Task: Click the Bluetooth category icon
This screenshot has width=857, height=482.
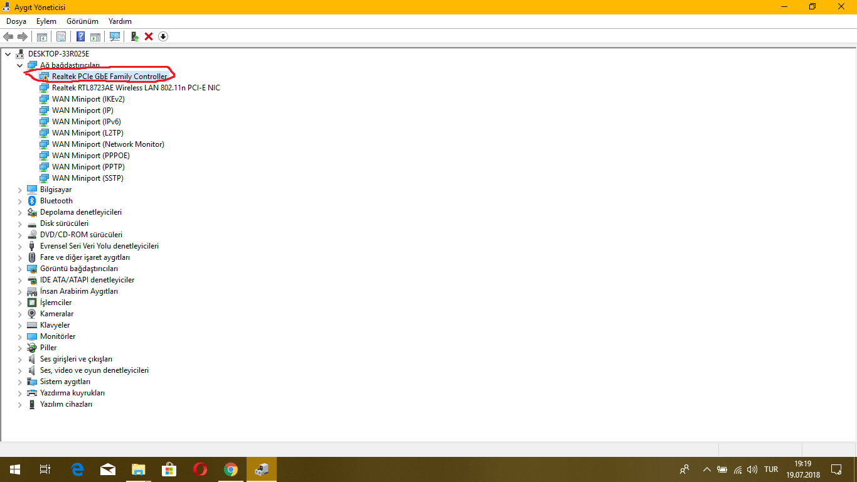Action: coord(32,201)
